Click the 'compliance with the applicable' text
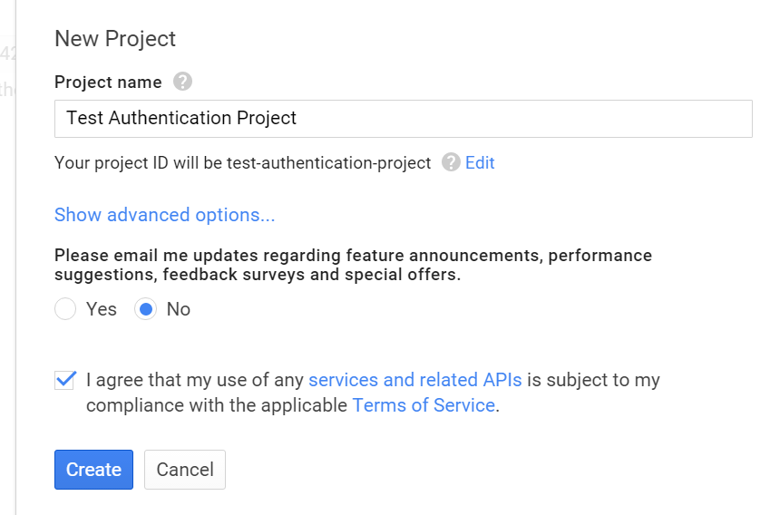Image resolution: width=760 pixels, height=515 pixels. [218, 405]
